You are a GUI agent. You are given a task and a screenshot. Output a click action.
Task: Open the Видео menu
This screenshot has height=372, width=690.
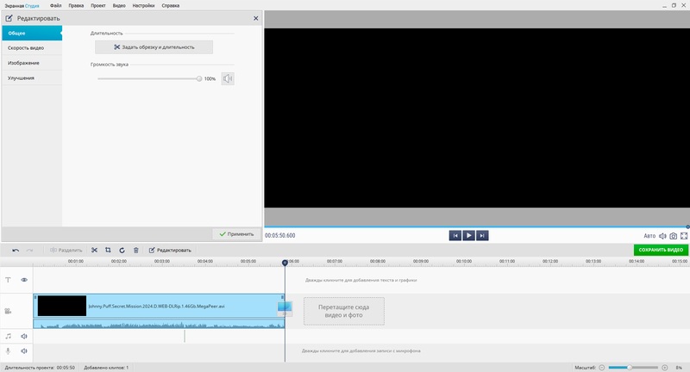(119, 6)
